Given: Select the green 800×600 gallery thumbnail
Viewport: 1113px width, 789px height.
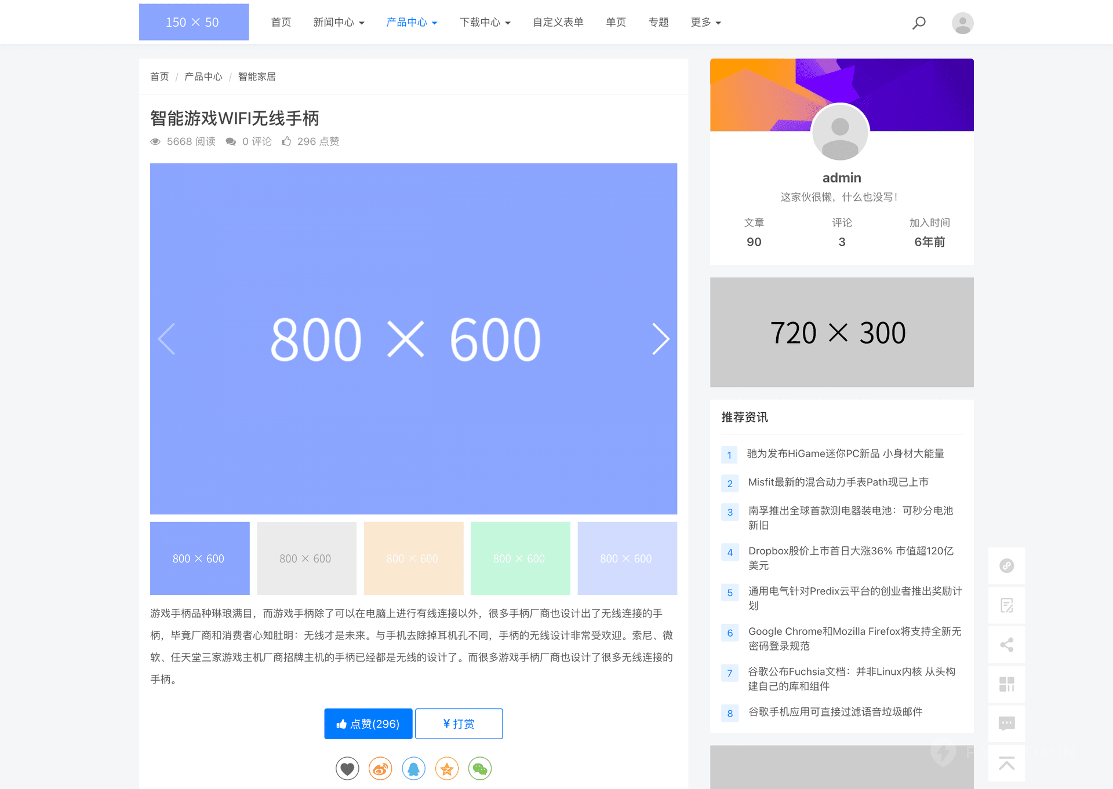Looking at the screenshot, I should pyautogui.click(x=520, y=558).
